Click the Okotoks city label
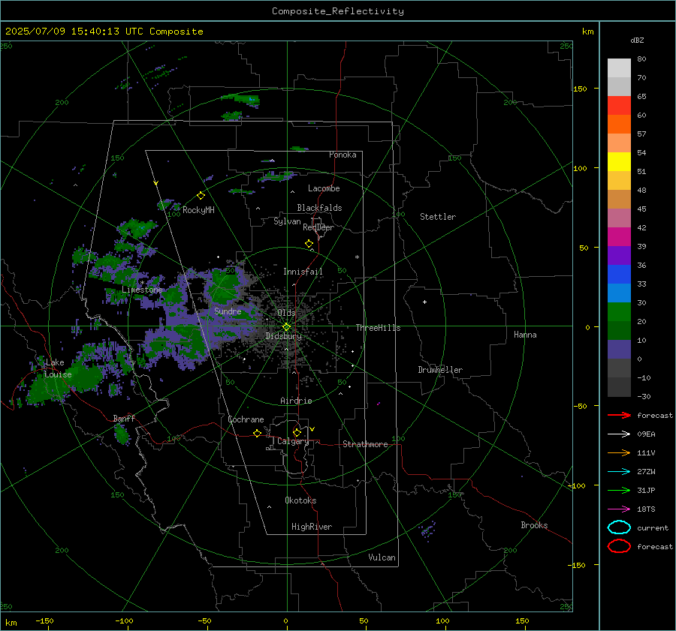 tap(300, 500)
